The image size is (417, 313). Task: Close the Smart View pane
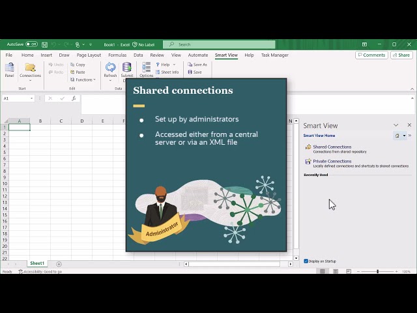[409, 125]
